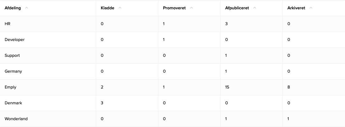Sort table by Afdeling column label
This screenshot has height=127, width=345.
tap(13, 8)
